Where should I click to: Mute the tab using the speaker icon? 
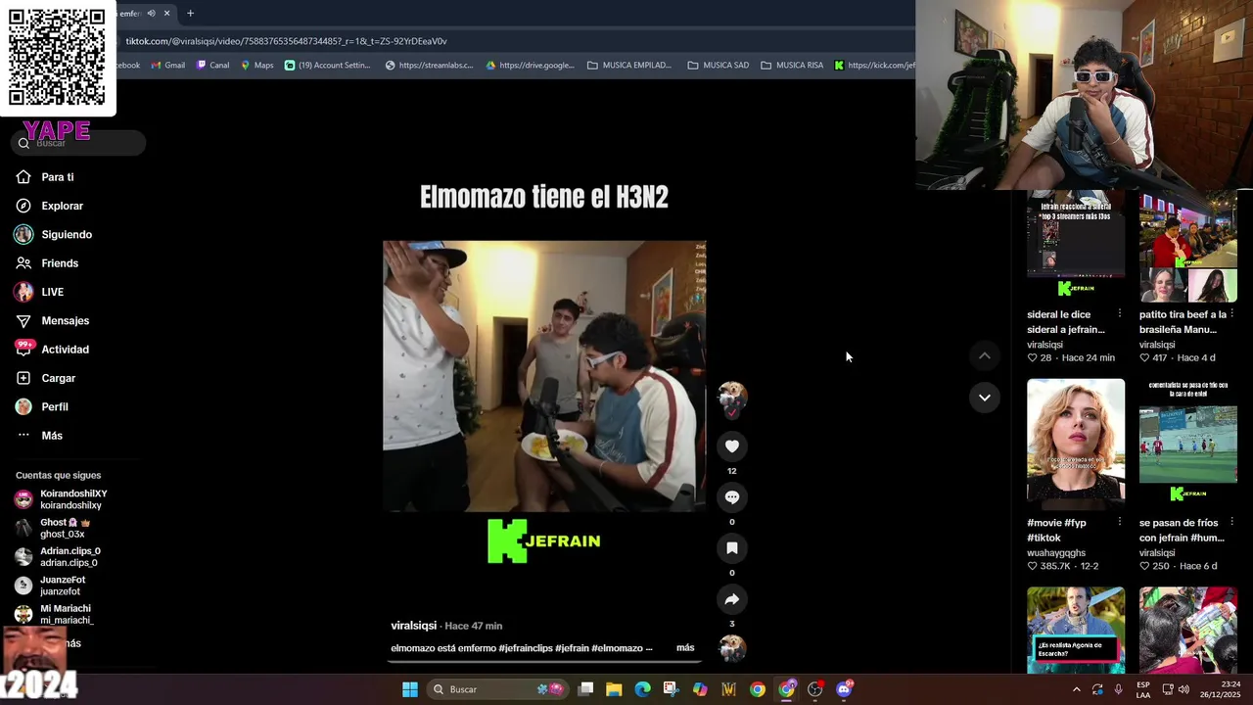pyautogui.click(x=151, y=14)
